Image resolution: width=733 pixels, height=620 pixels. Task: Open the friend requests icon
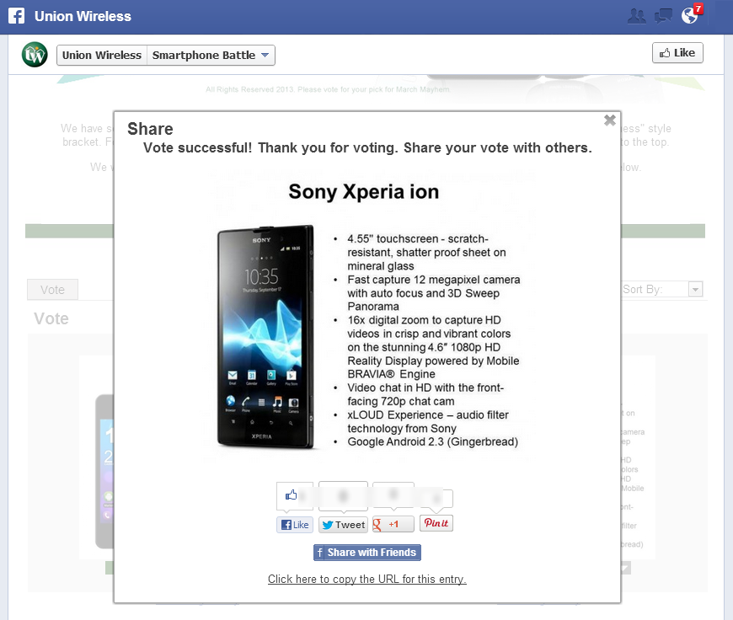point(636,16)
